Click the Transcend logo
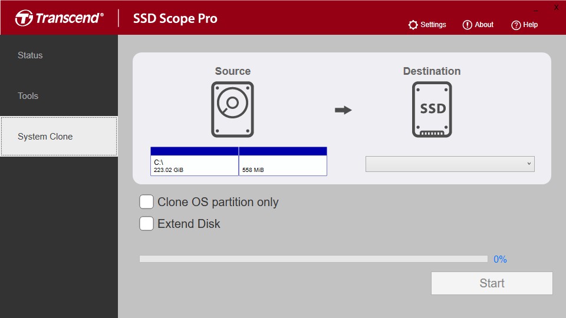566x318 pixels. [59, 18]
